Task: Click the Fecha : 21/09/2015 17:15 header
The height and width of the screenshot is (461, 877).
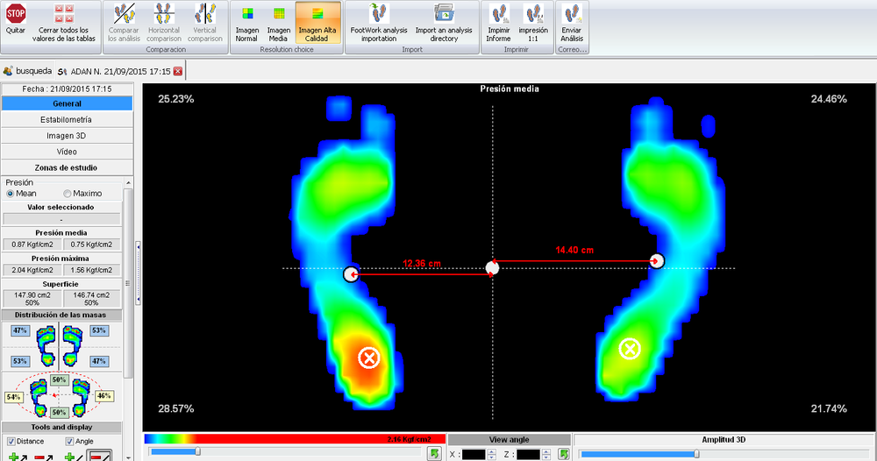Action: coord(68,89)
